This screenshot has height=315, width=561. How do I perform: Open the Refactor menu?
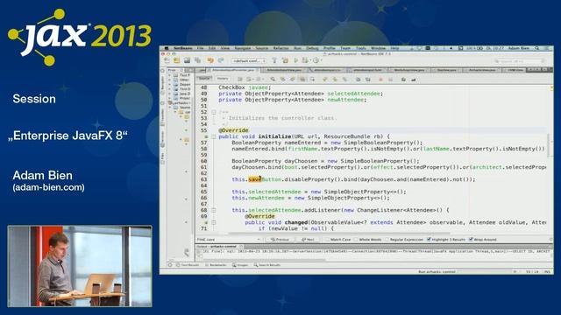(x=280, y=48)
